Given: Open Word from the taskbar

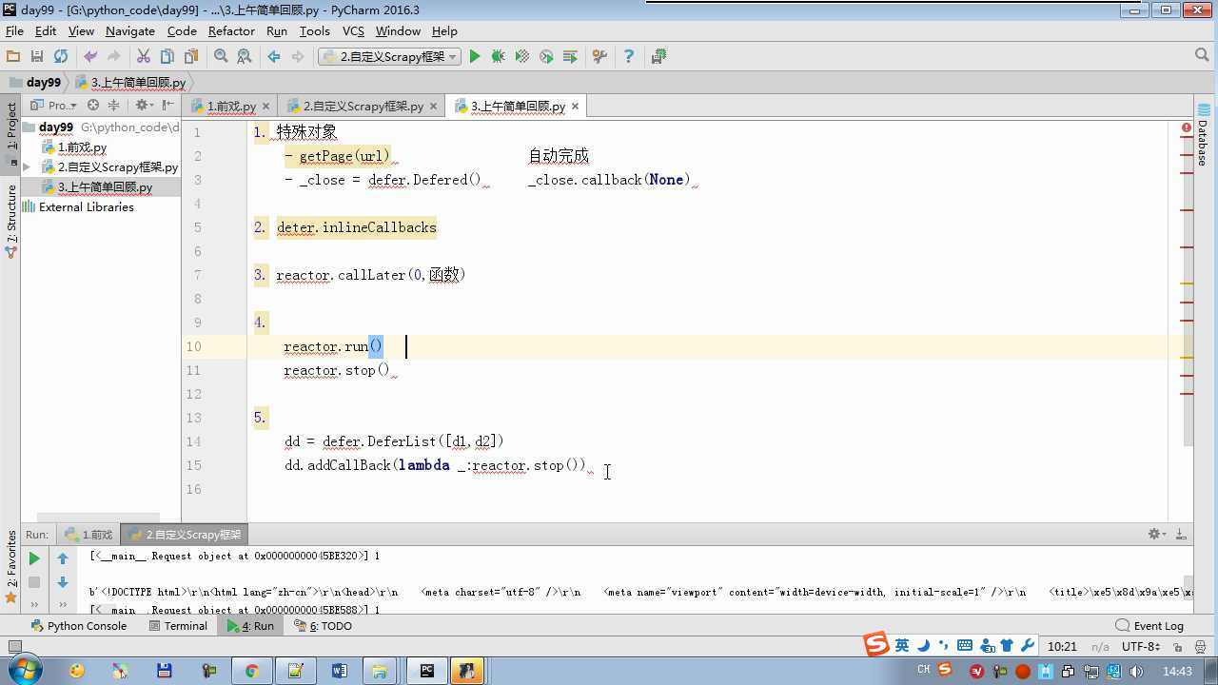Looking at the screenshot, I should click(x=339, y=671).
